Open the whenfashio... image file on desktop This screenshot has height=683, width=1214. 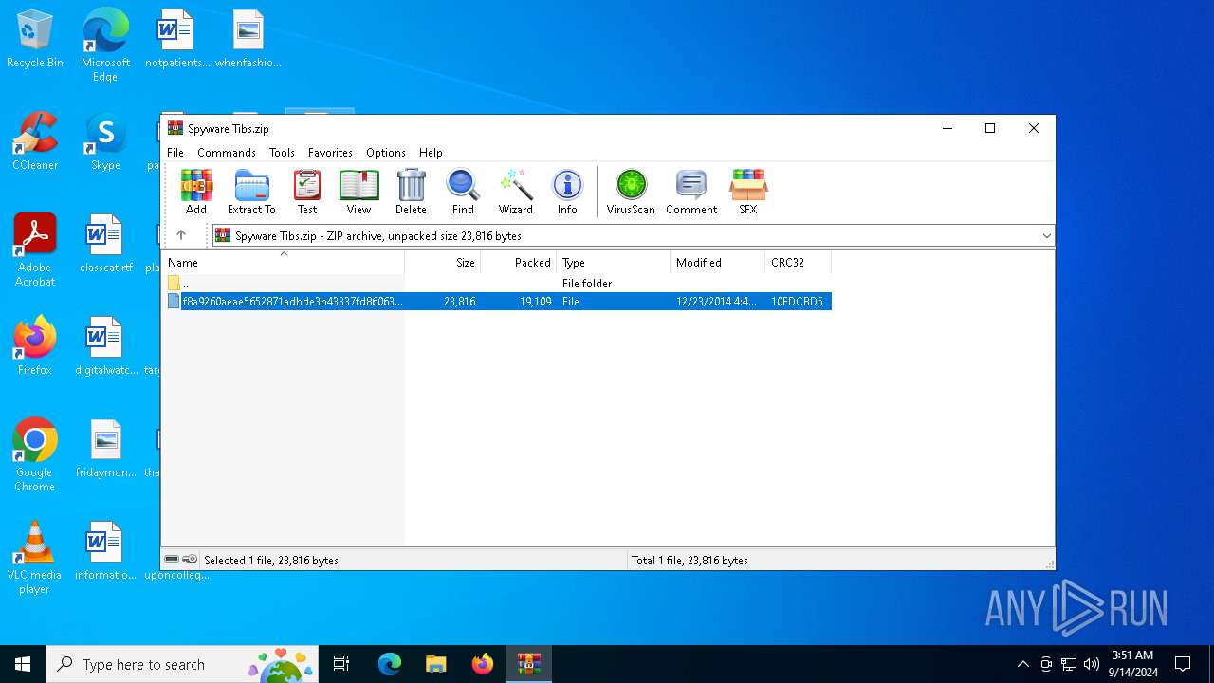pos(248,39)
